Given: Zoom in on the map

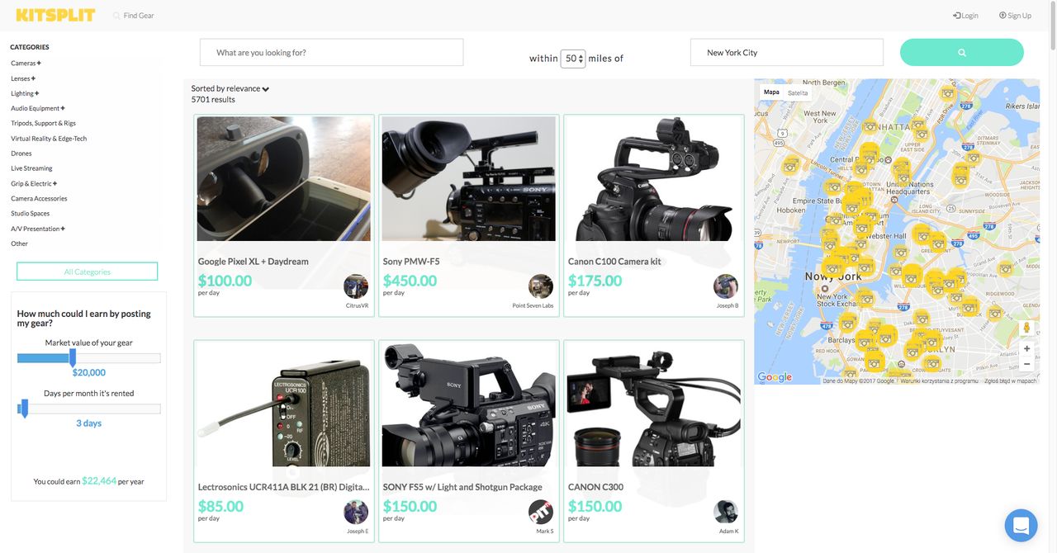Looking at the screenshot, I should coord(1027,349).
